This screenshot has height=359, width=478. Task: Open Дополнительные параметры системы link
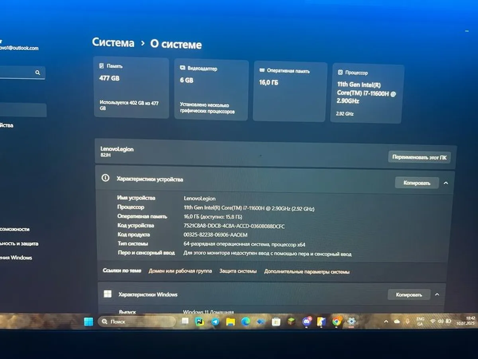307,272
